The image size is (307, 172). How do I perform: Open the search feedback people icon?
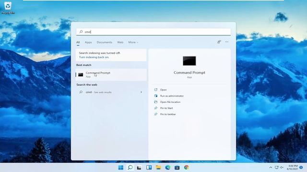tap(219, 42)
